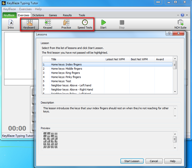Screen dimensions: 192x168
Task: Switch to the Tools tab
Action: pyautogui.click(x=82, y=15)
